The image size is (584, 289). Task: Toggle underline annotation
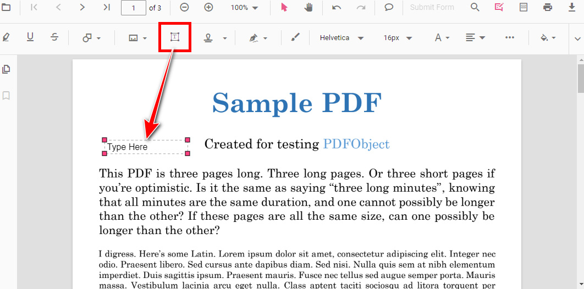[x=30, y=37]
